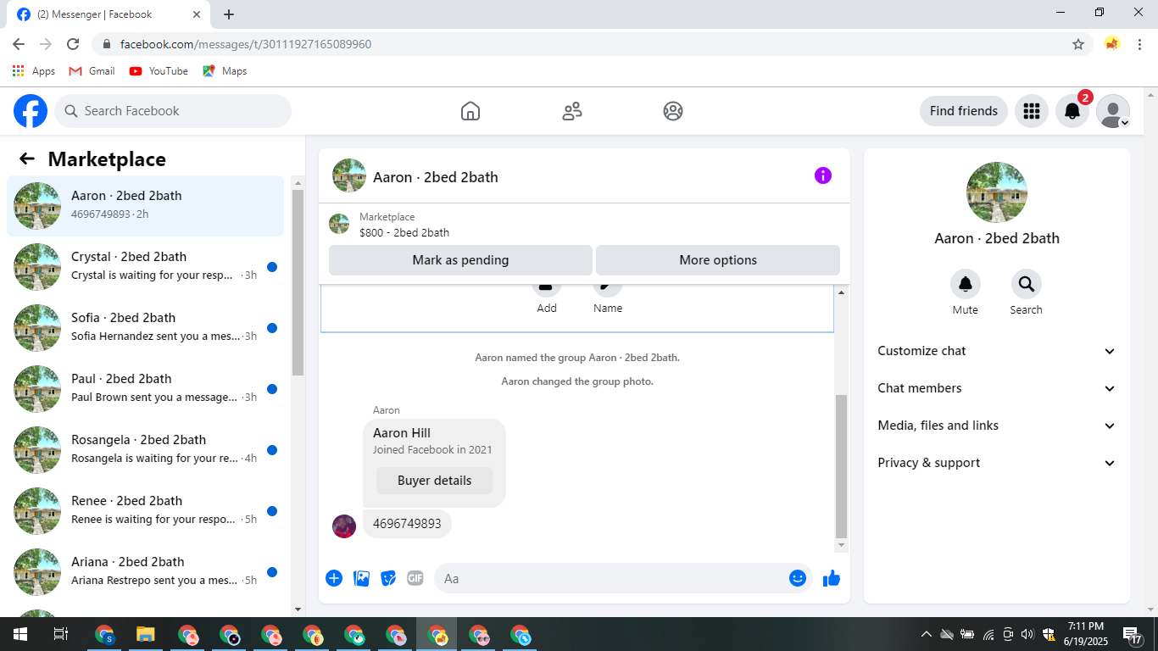
Task: Open the YouTube bookmark
Action: click(159, 71)
